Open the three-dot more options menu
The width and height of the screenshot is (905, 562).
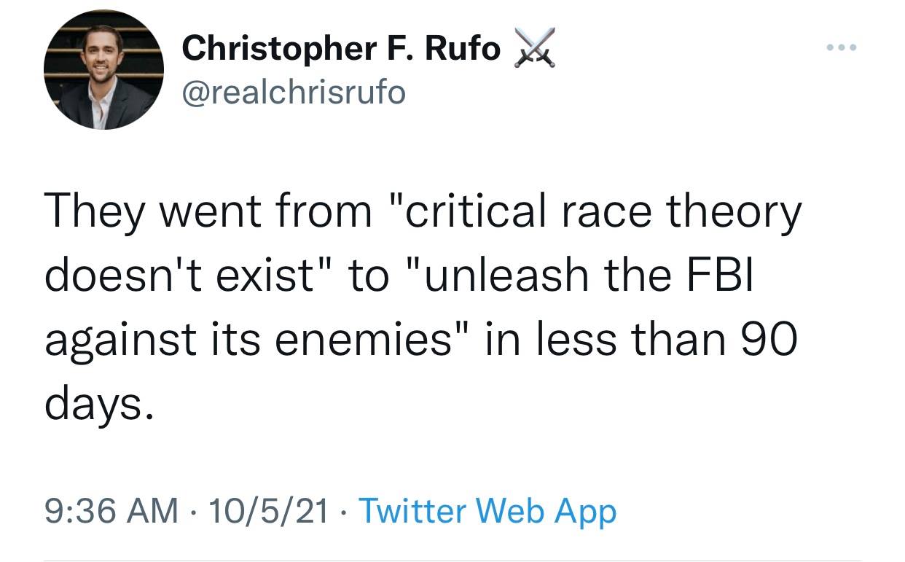[x=844, y=48]
